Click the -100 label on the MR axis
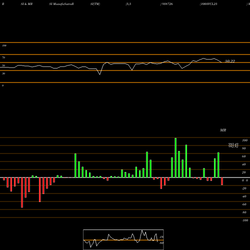Screen dimensions: 250x250 coord(245,220)
